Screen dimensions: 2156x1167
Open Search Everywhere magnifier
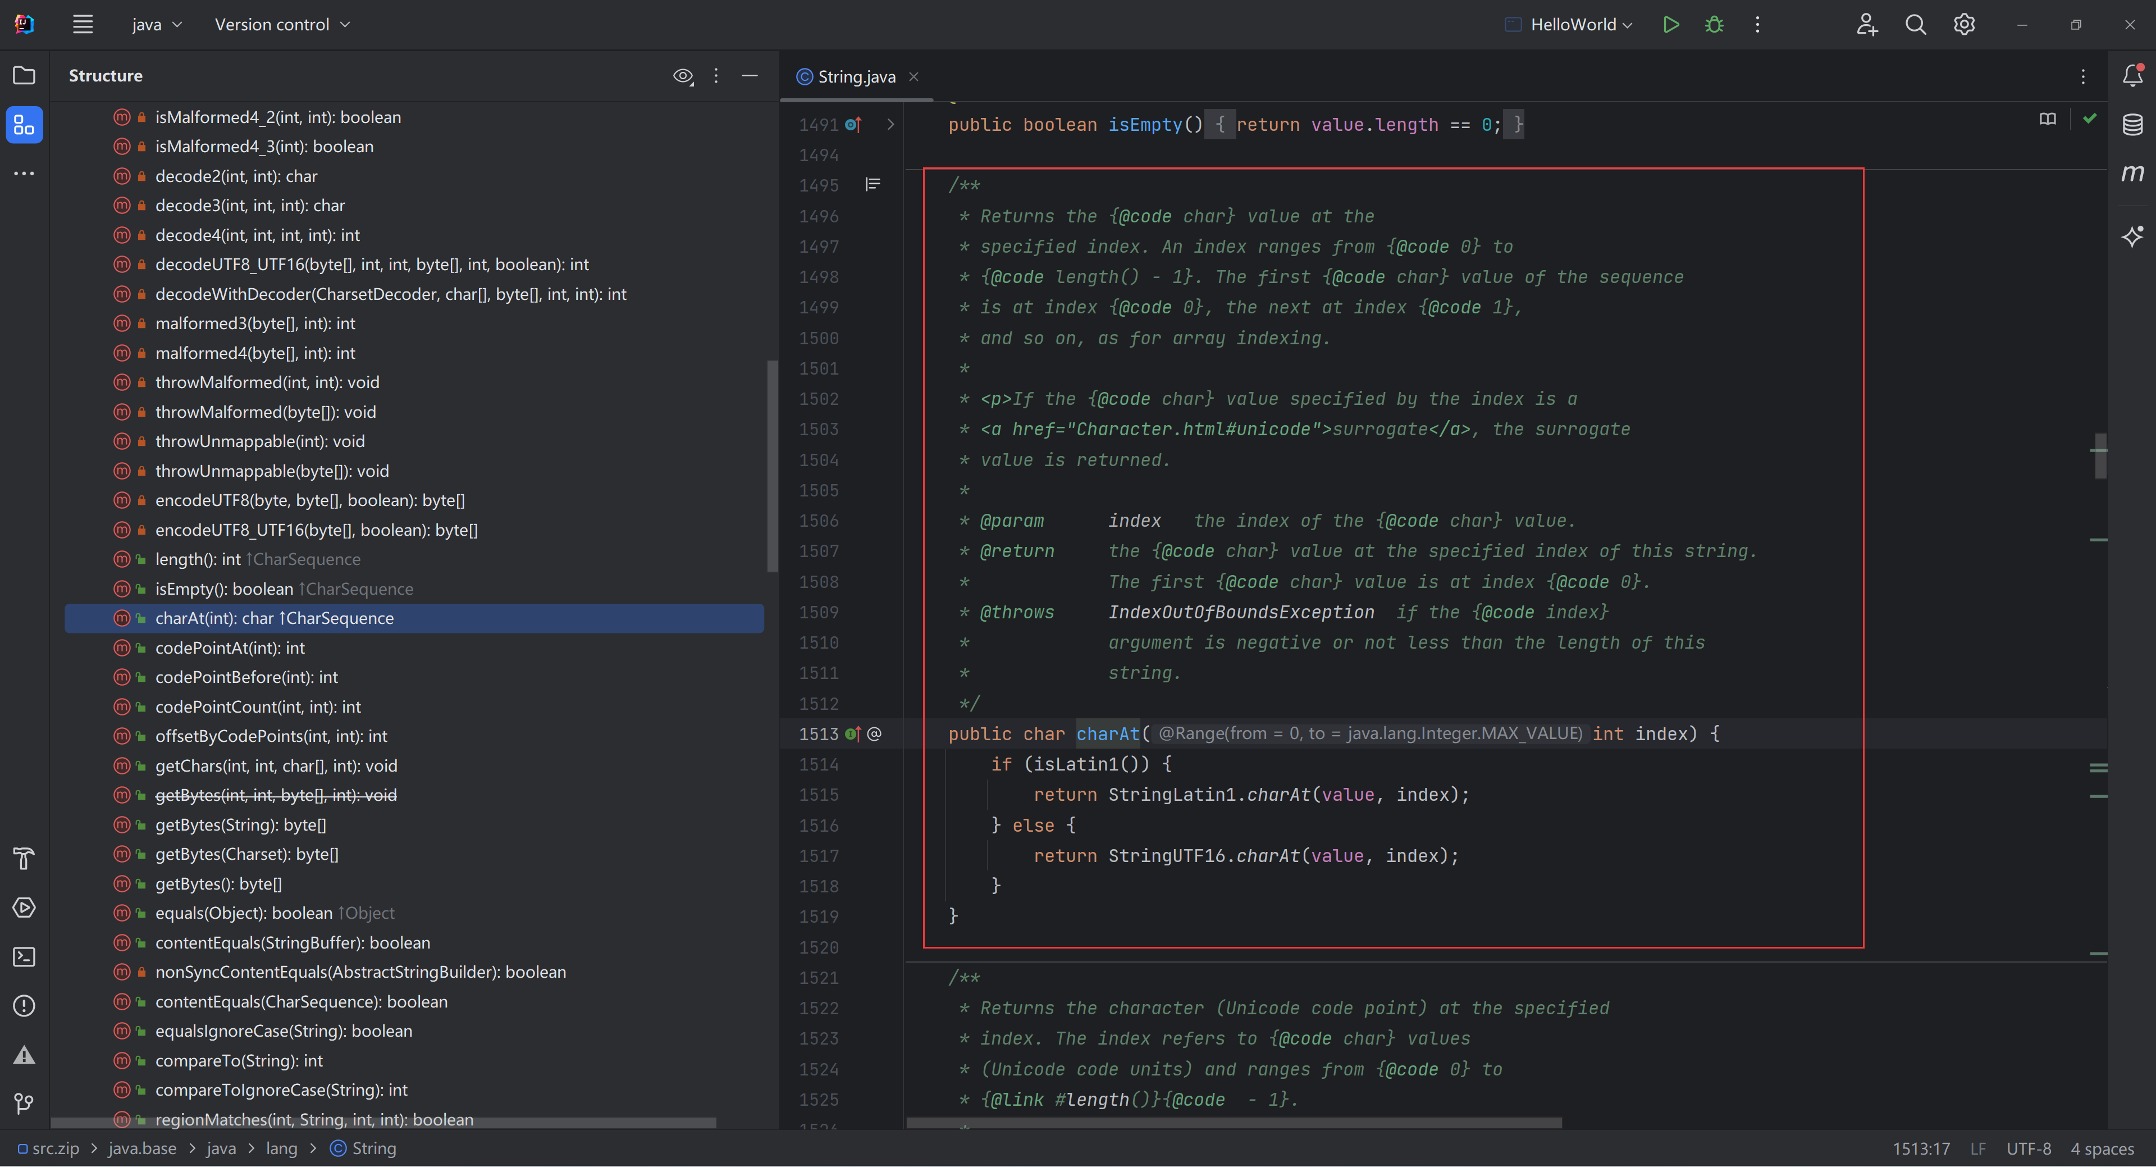(x=1916, y=24)
